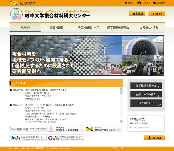Select the HOME navigation tab
Screen dimensions: 174x151
coord(25,27)
